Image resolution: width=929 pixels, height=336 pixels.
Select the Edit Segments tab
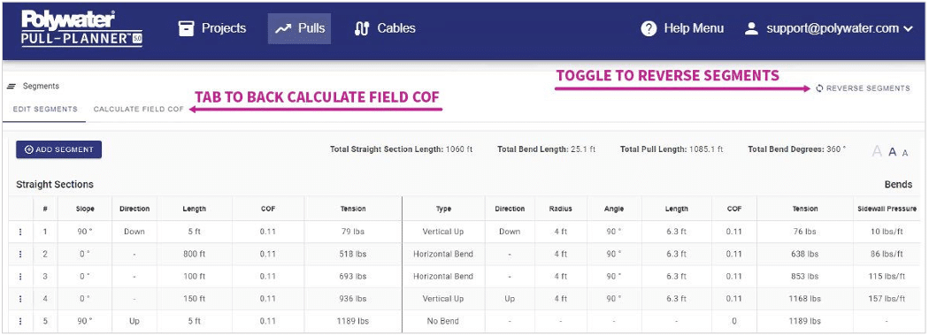[x=45, y=110]
